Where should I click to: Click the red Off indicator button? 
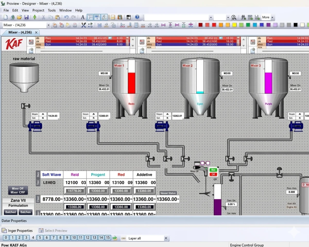(213, 174)
